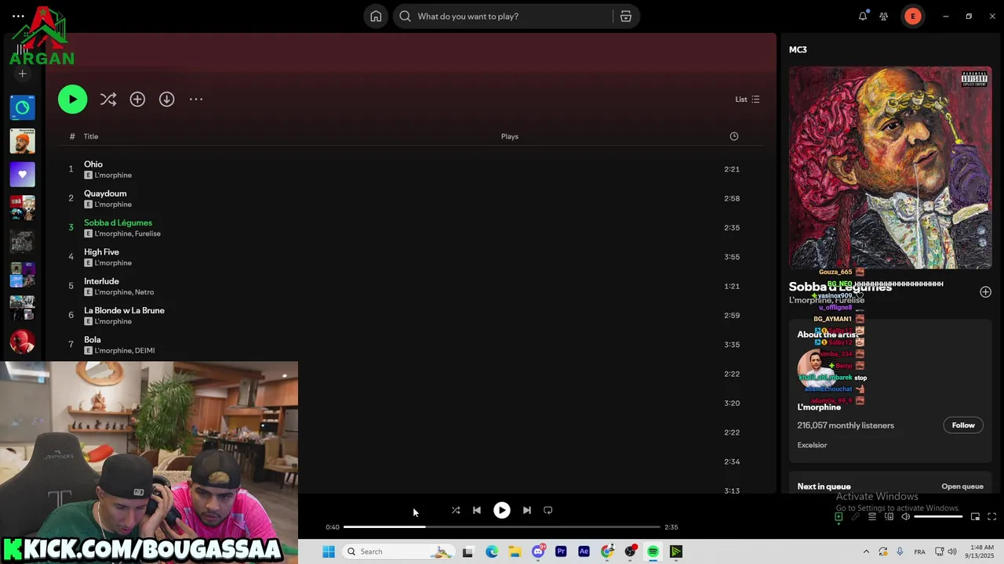The height and width of the screenshot is (564, 1004).
Task: Skip to previous track in player
Action: pyautogui.click(x=476, y=510)
